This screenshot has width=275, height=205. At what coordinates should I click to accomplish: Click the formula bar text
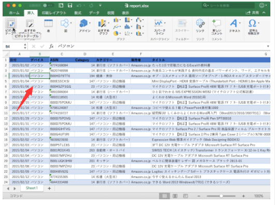66,46
